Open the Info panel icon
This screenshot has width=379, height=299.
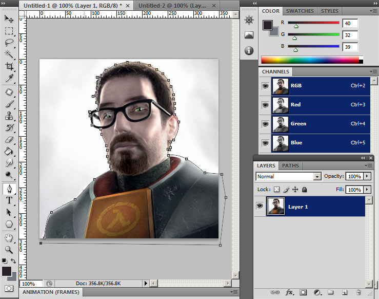coord(249,50)
